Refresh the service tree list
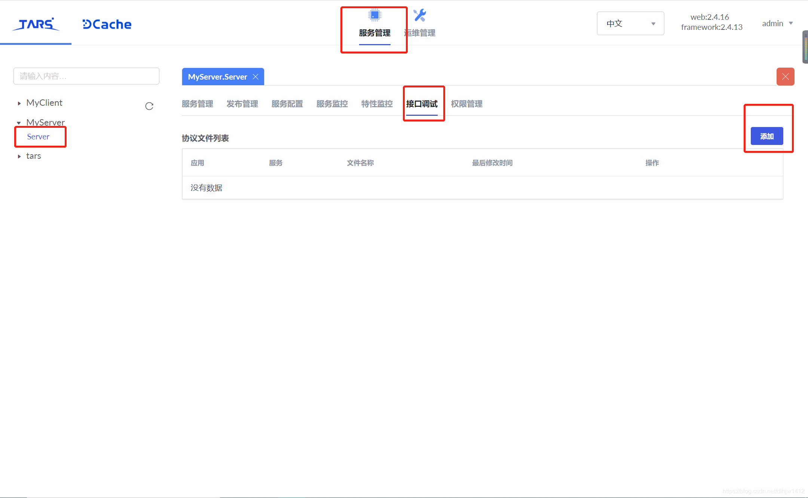Image resolution: width=808 pixels, height=498 pixels. click(x=149, y=106)
